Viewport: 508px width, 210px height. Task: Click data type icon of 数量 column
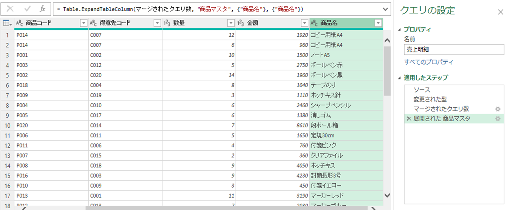coord(167,23)
